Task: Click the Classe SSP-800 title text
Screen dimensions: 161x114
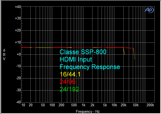Action: click(83, 52)
